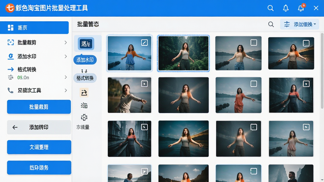Select the dark blue square tool above 添加水印 pill

click(x=86, y=44)
